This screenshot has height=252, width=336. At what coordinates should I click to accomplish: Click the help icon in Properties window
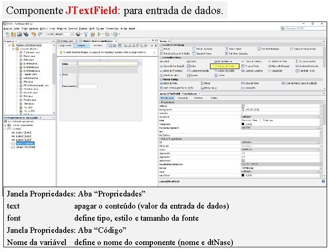[323, 181]
